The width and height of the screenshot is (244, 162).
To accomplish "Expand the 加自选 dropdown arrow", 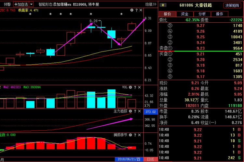I will coord(31,4).
